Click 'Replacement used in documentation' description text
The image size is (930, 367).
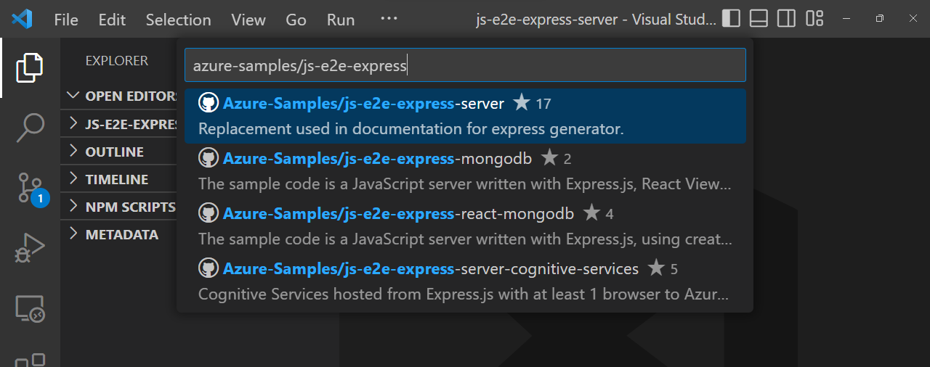tap(411, 129)
